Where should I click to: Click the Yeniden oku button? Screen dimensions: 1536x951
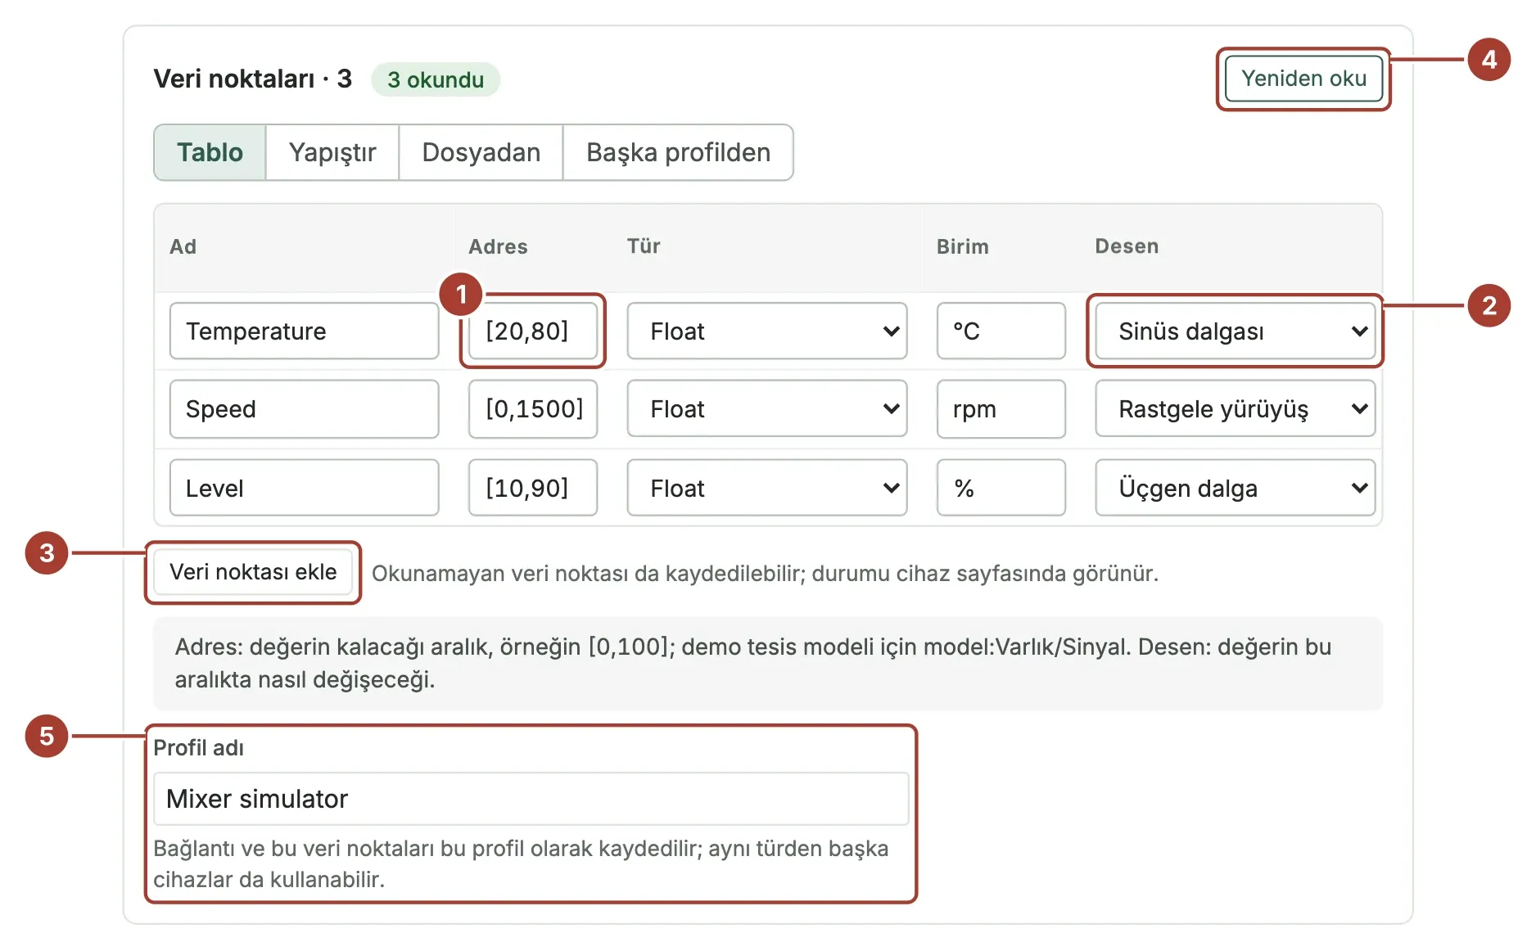(x=1303, y=79)
